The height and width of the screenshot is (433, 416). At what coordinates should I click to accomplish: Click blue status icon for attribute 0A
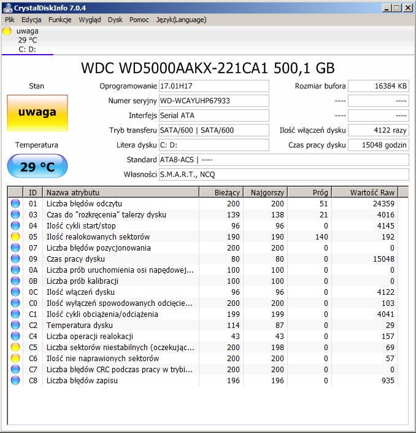click(15, 270)
